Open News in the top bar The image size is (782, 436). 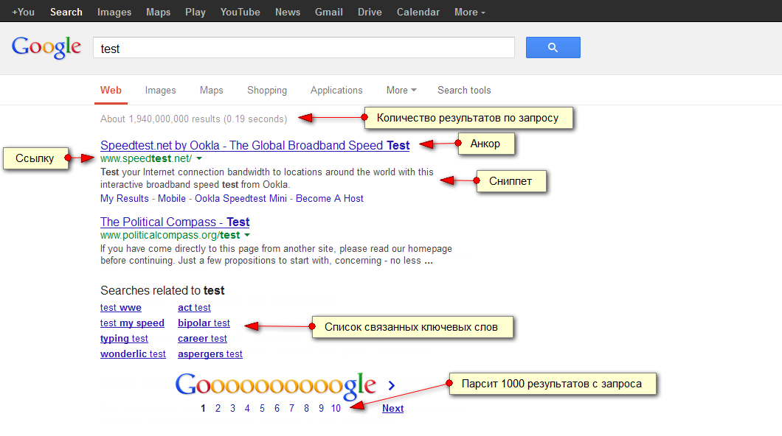[287, 12]
